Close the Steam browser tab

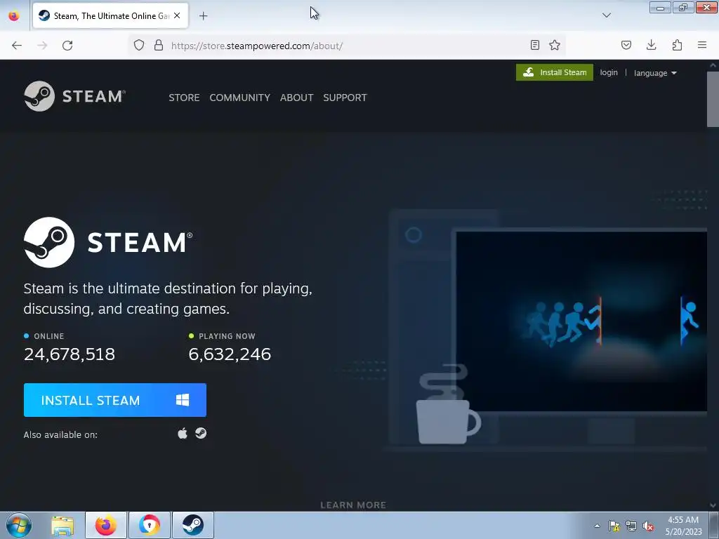[177, 15]
